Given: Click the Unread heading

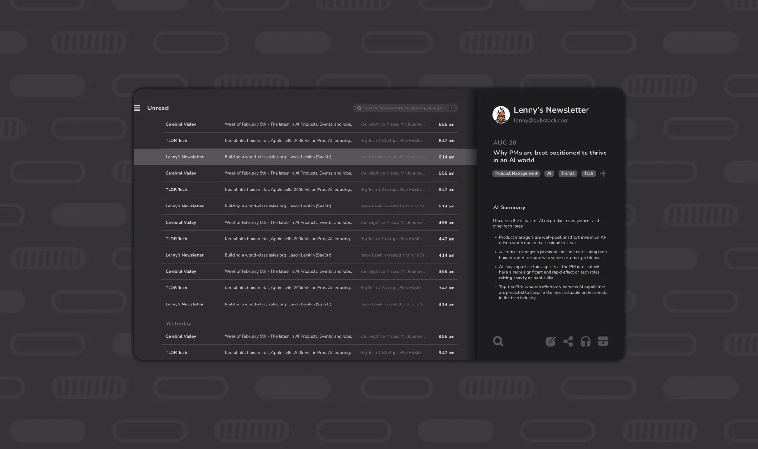Looking at the screenshot, I should (x=158, y=108).
